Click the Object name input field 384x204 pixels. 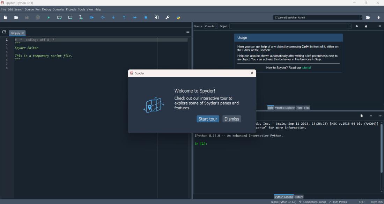tap(289, 26)
